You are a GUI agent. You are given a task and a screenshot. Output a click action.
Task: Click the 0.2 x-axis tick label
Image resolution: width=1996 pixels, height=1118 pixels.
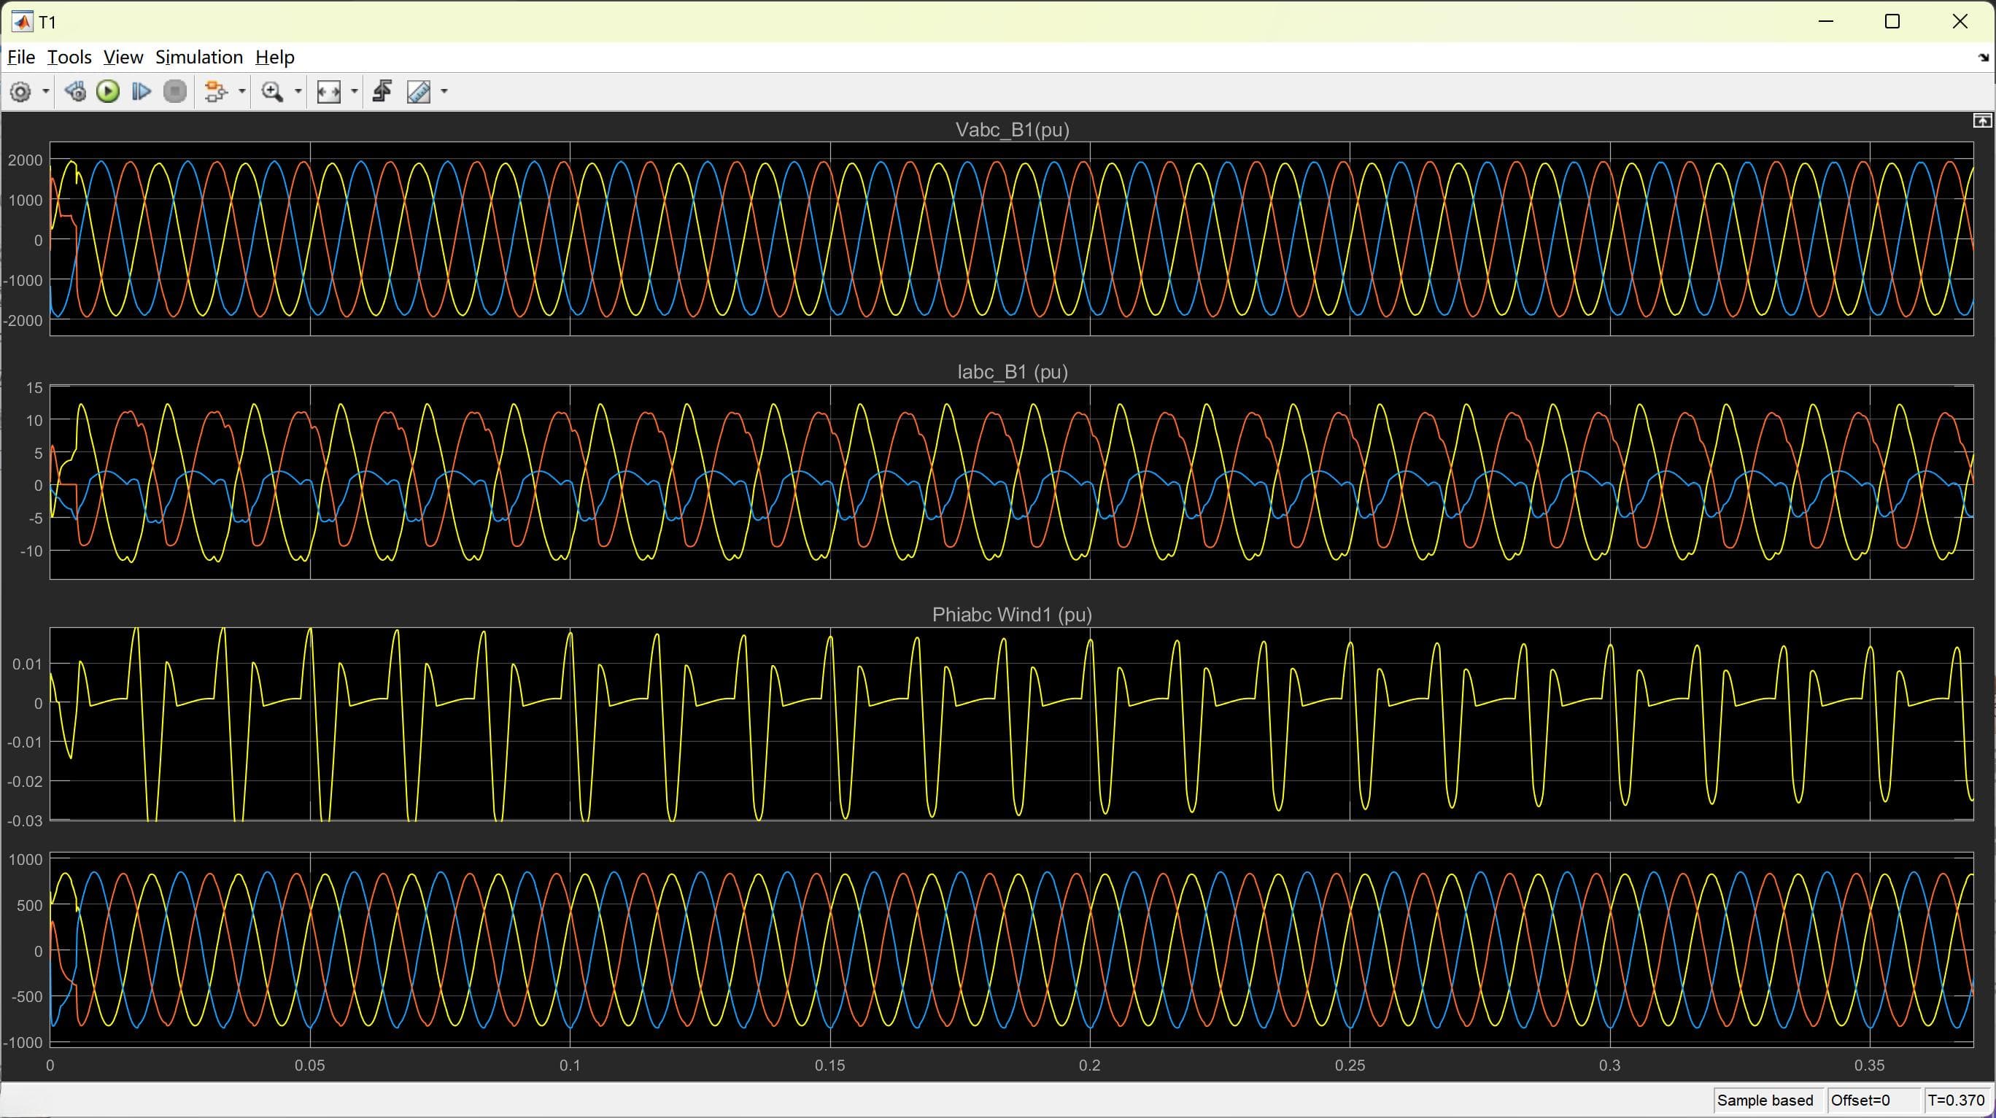1089,1065
